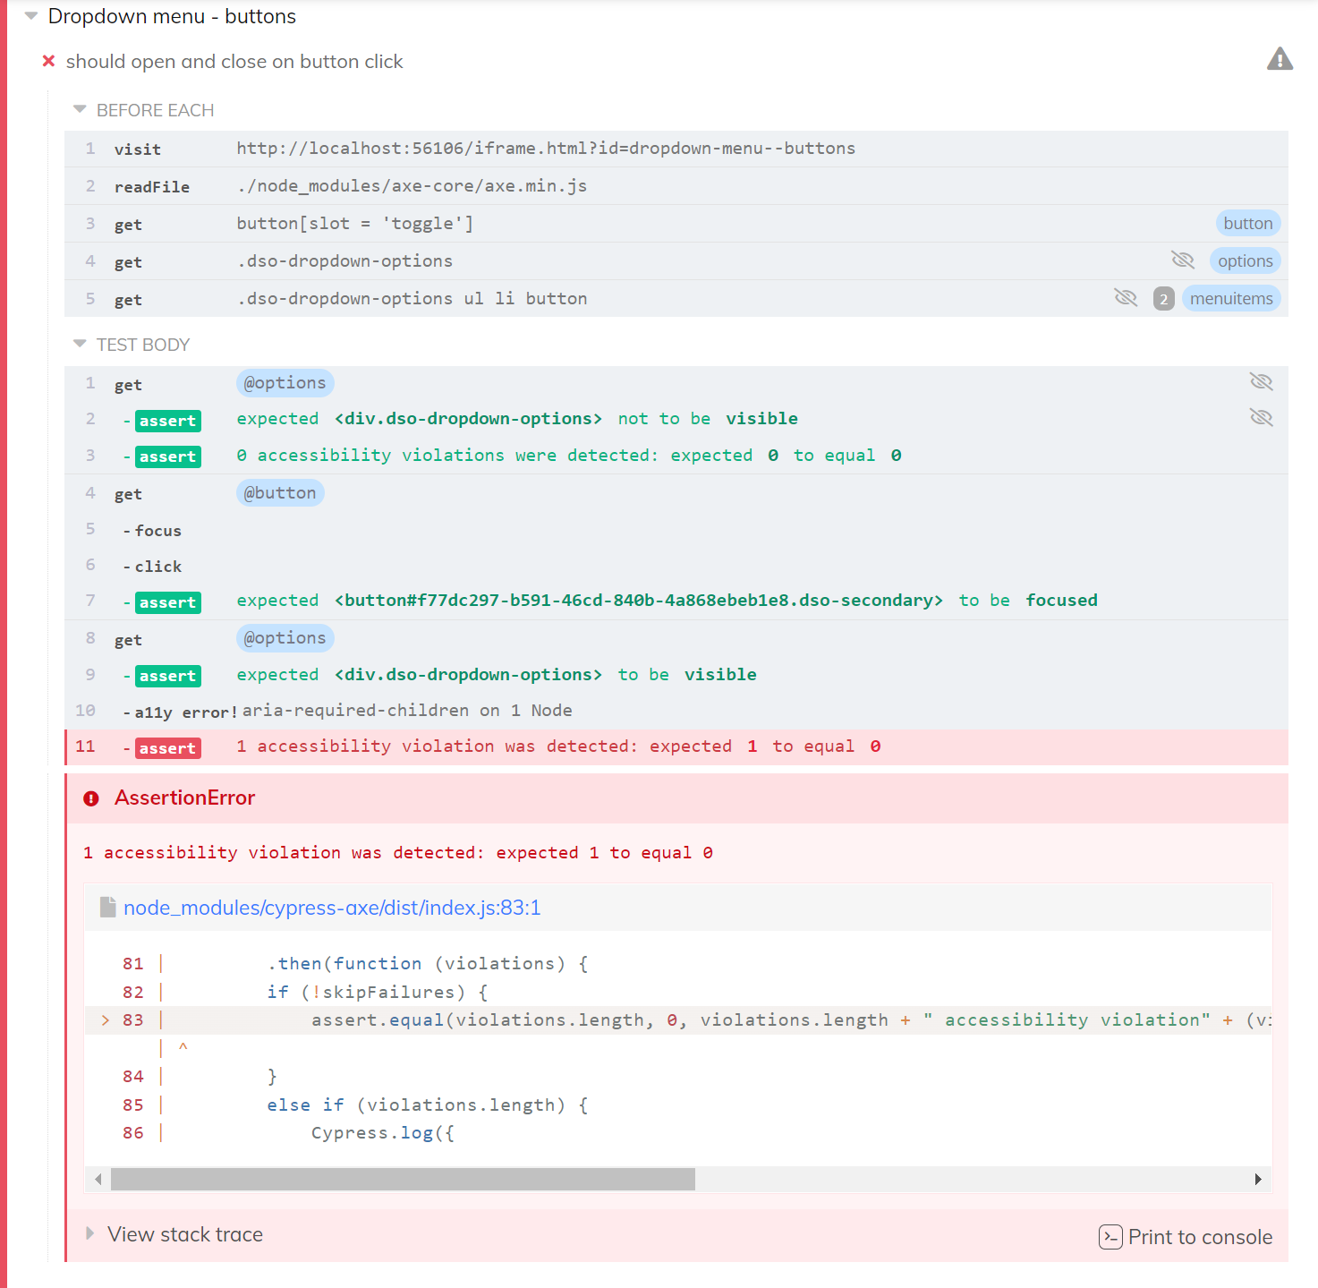
Task: Click the 'should open and close on button click' test title
Action: click(234, 62)
